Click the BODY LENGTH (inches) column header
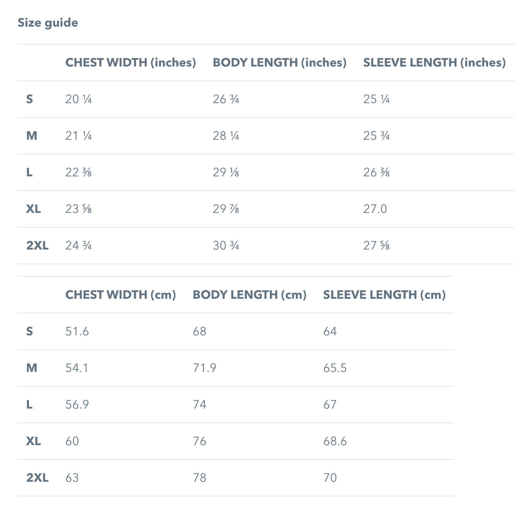 pyautogui.click(x=279, y=63)
